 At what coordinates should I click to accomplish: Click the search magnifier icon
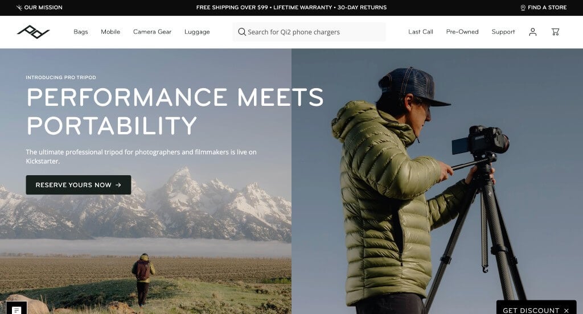[242, 32]
